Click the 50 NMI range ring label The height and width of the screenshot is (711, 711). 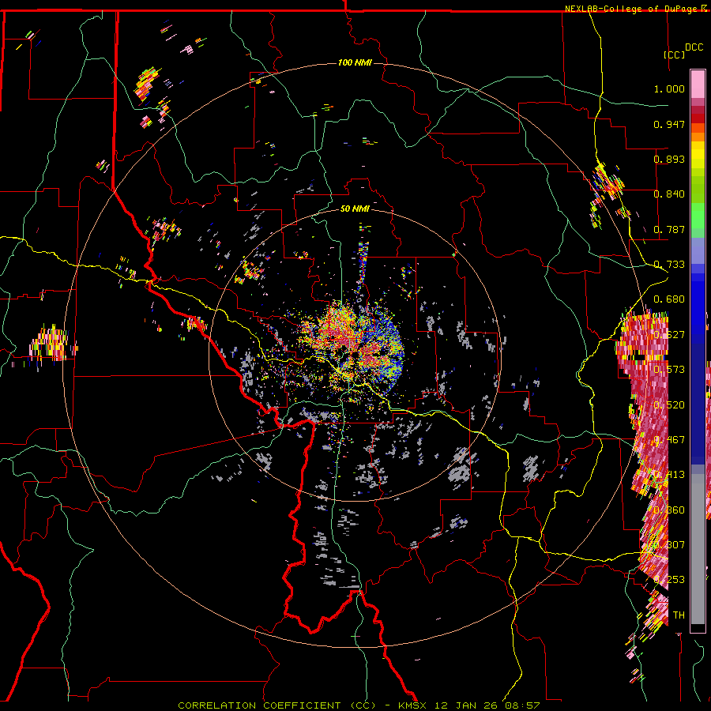pos(355,209)
